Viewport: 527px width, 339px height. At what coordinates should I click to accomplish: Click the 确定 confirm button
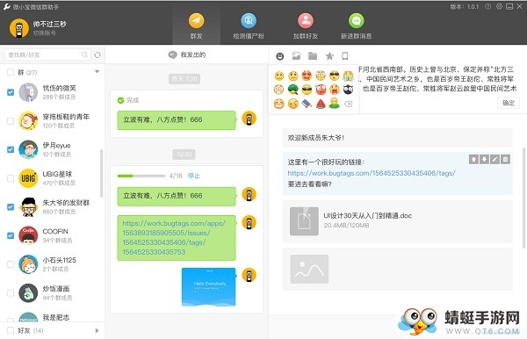(509, 103)
